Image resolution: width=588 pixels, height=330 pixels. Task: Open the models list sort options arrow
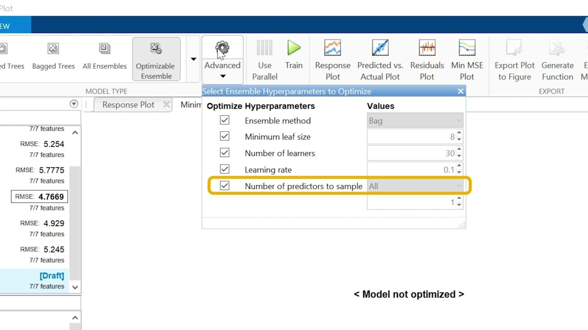[74, 104]
